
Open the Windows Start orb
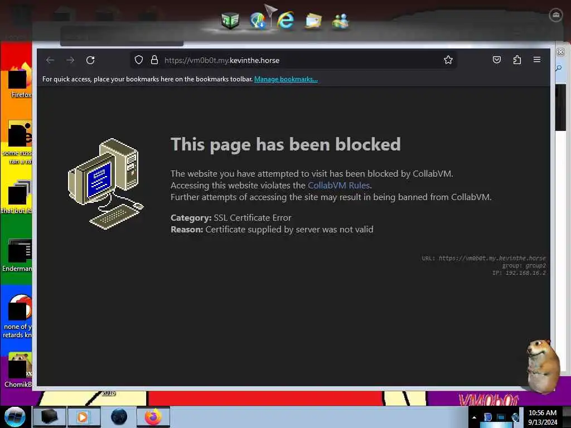click(x=15, y=417)
